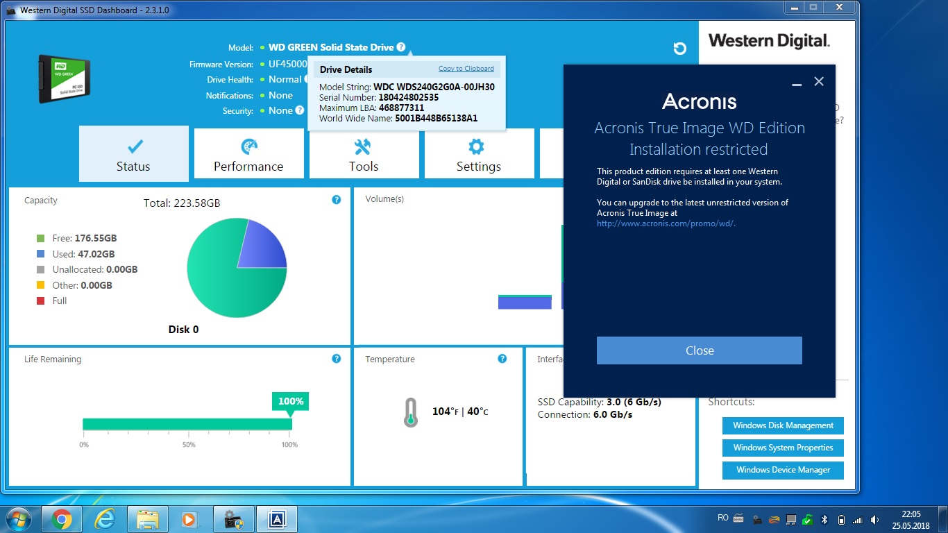Open File Explorer from the taskbar

(148, 519)
